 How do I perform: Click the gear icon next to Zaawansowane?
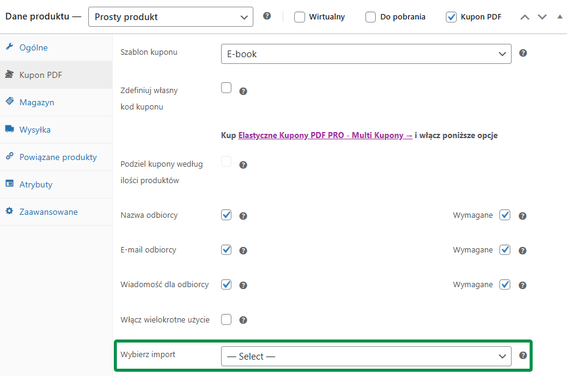tap(10, 211)
